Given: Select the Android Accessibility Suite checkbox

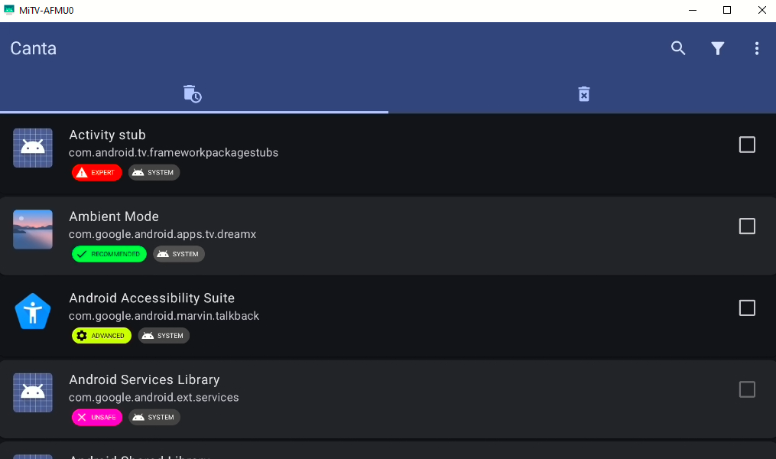Looking at the screenshot, I should click(x=747, y=308).
